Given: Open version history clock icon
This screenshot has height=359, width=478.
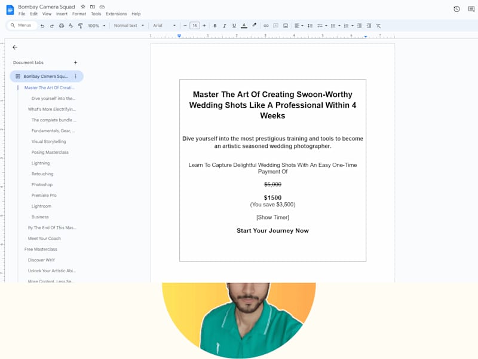Looking at the screenshot, I should (456, 9).
